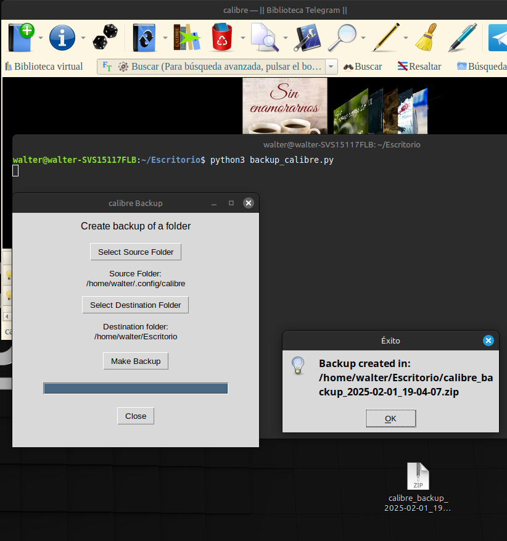
Task: Open the pencil tool dropdown arrow
Action: click(x=406, y=37)
